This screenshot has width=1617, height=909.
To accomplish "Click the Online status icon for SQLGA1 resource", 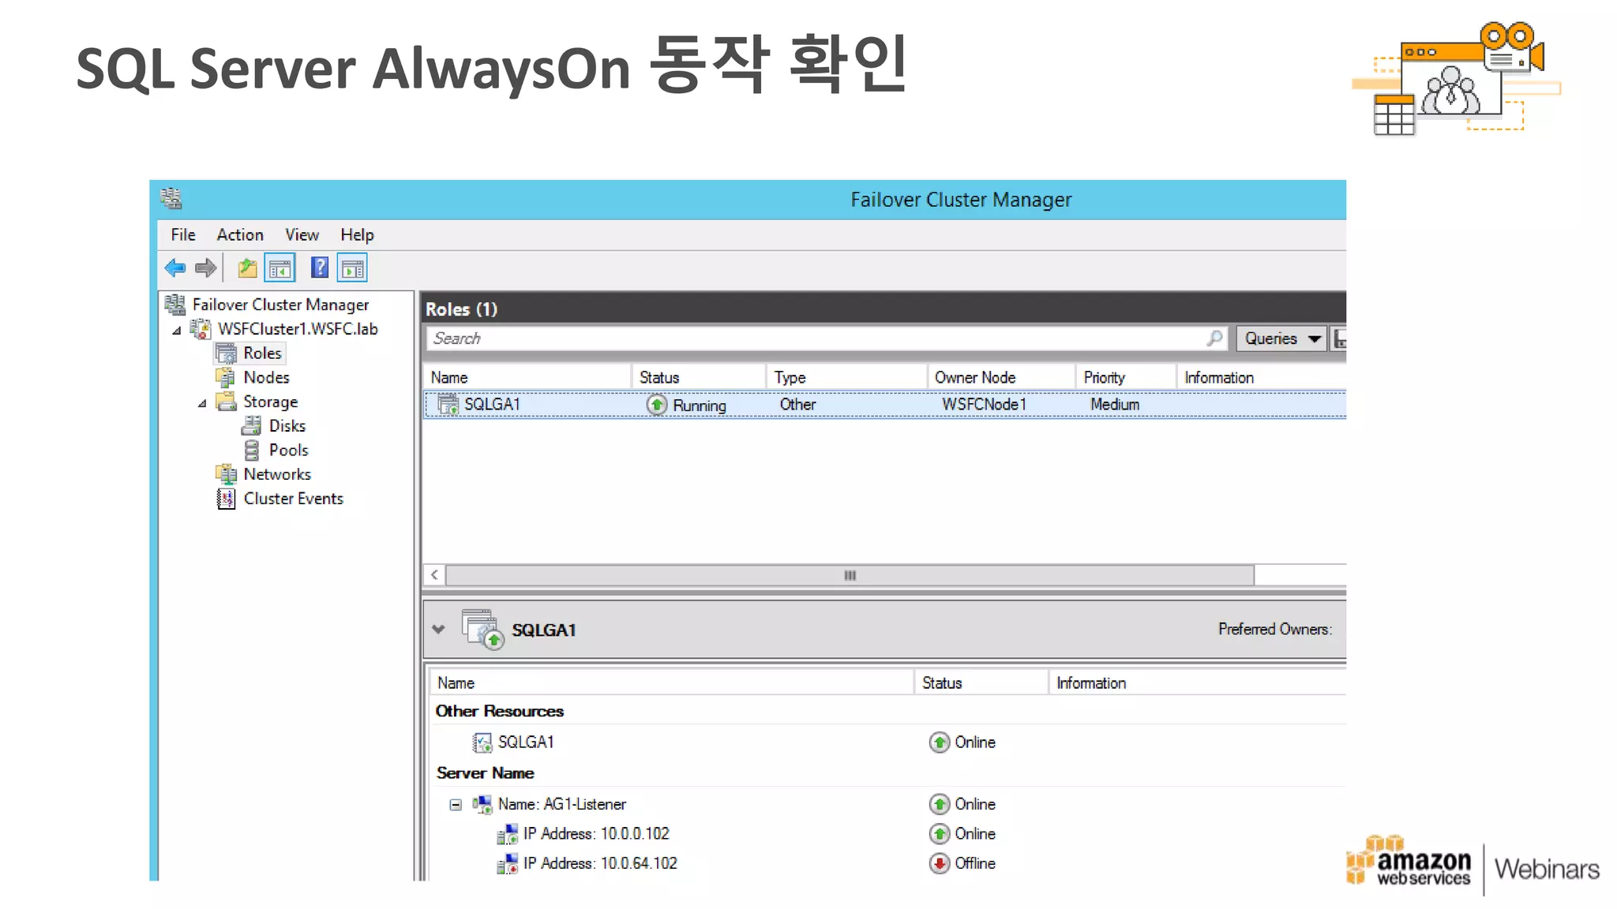I will (939, 743).
